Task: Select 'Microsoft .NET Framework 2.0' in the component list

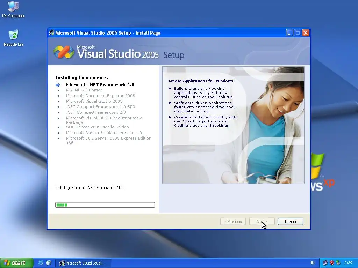Action: tap(100, 85)
